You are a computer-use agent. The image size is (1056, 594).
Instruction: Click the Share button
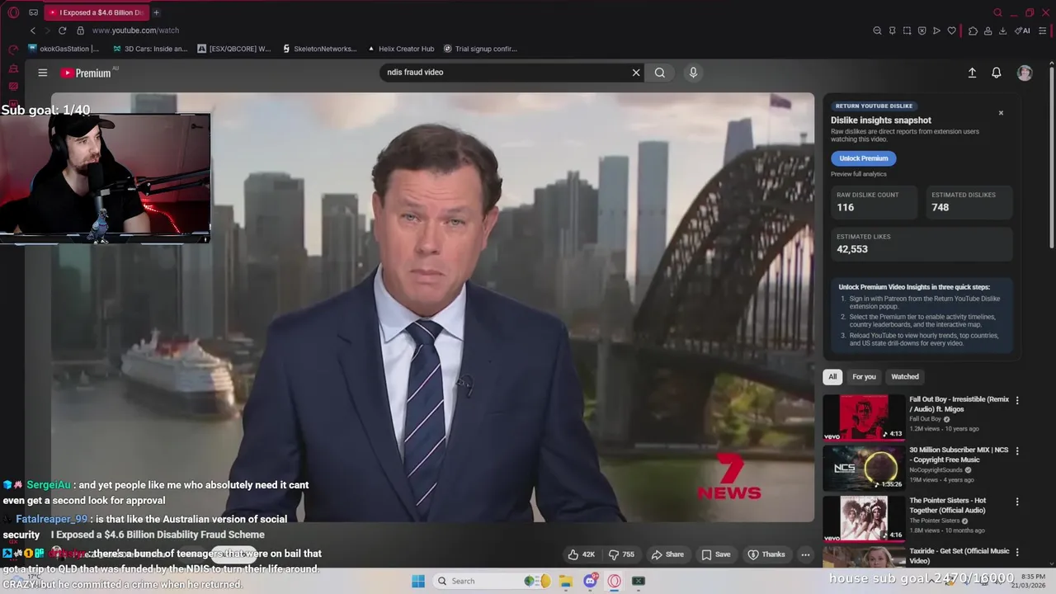(667, 554)
